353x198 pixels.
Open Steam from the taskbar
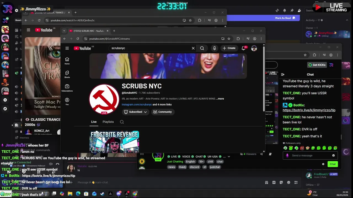pos(102,194)
